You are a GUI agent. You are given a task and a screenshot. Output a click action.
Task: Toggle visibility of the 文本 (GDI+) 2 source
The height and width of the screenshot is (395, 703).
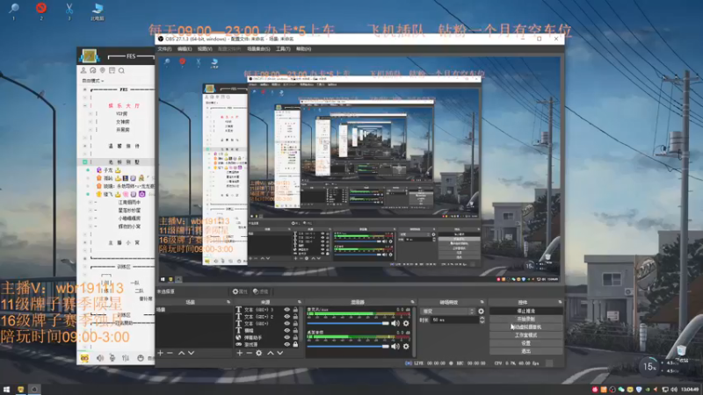click(x=287, y=316)
